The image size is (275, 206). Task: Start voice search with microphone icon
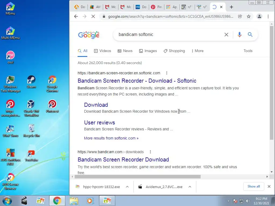point(239,35)
